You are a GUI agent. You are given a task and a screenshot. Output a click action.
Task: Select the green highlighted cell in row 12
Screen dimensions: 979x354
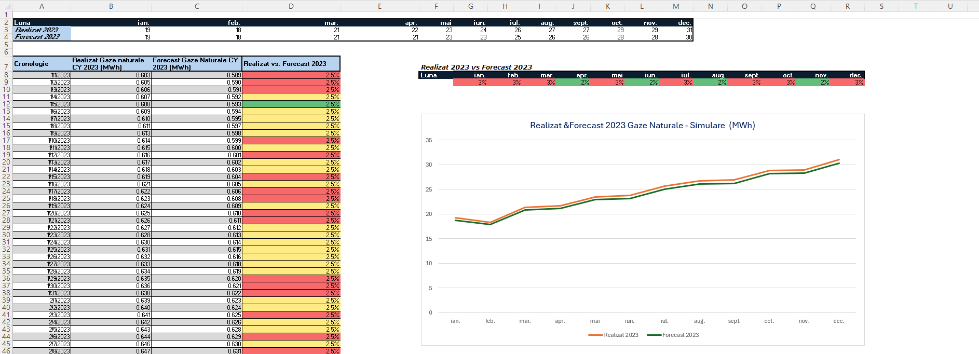[291, 104]
